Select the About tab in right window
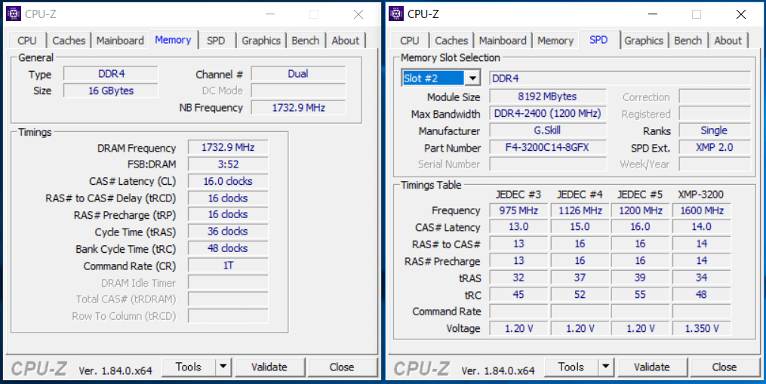 pyautogui.click(x=728, y=41)
